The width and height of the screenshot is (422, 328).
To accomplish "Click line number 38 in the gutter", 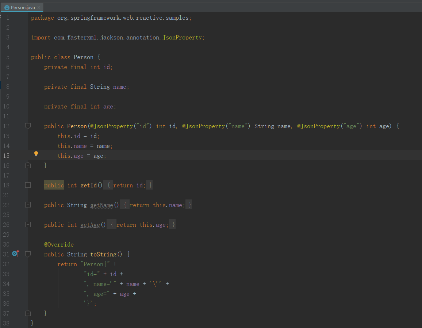I will [x=6, y=323].
